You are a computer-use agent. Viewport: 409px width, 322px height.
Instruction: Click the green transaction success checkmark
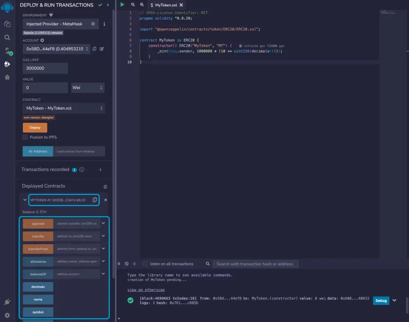click(x=131, y=300)
